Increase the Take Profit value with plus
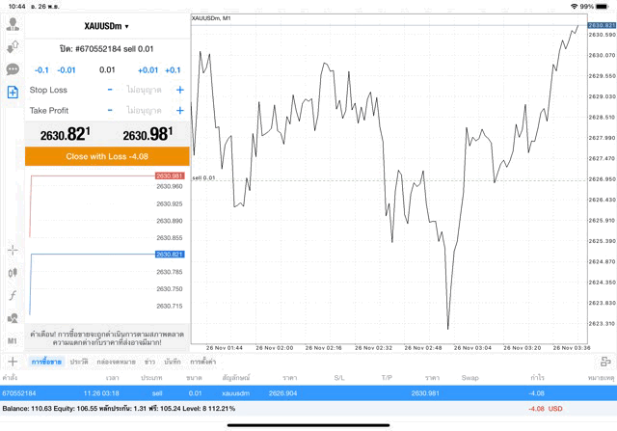This screenshot has width=617, height=431. [179, 110]
